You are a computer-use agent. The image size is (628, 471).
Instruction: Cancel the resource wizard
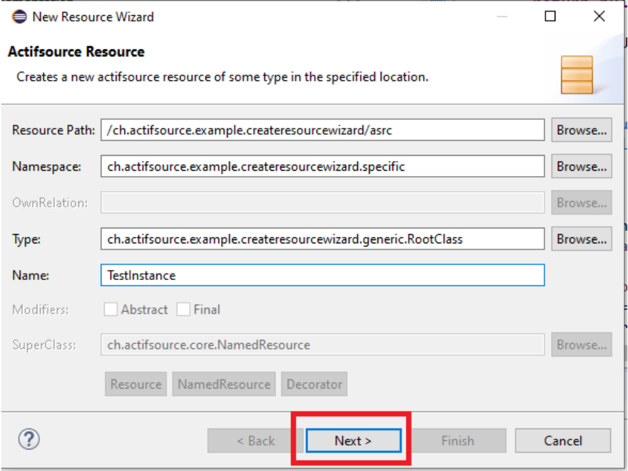tap(563, 441)
